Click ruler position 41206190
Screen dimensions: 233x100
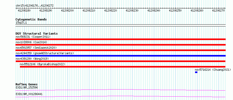click(x=46, y=10)
